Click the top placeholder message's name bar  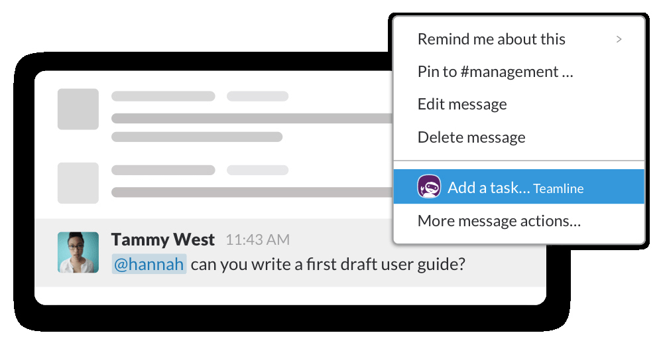(x=163, y=96)
